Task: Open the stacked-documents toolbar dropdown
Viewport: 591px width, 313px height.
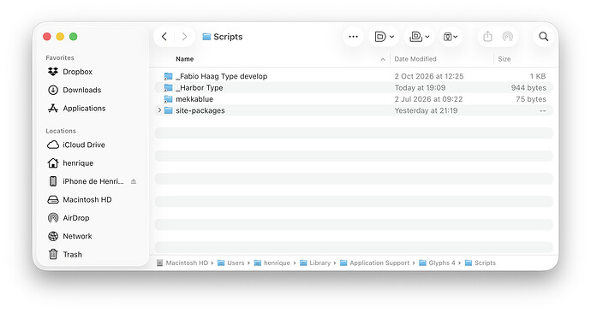Action: (419, 37)
